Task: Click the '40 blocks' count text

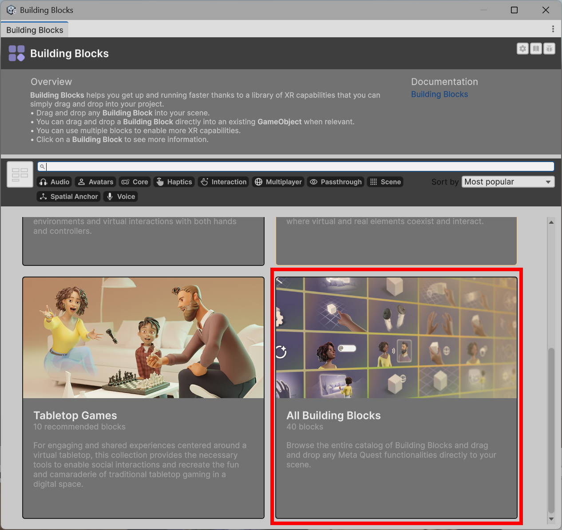Action: (305, 427)
